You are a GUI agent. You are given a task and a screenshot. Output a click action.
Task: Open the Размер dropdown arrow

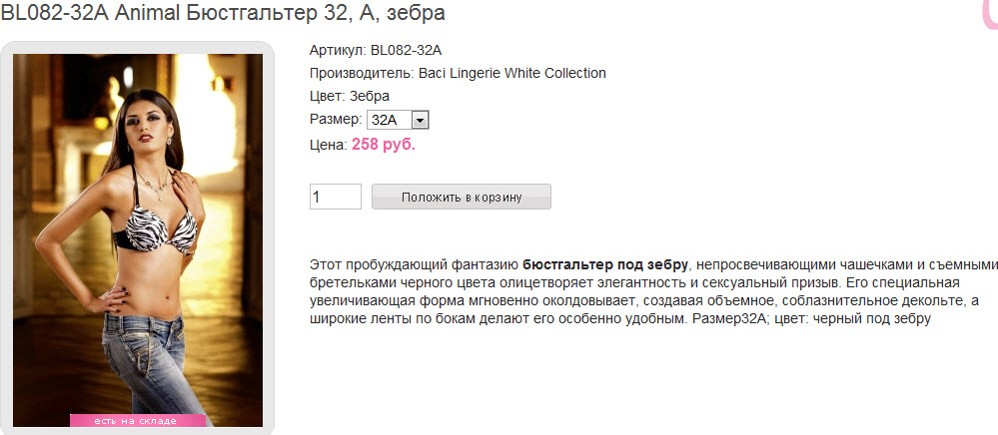coord(420,120)
